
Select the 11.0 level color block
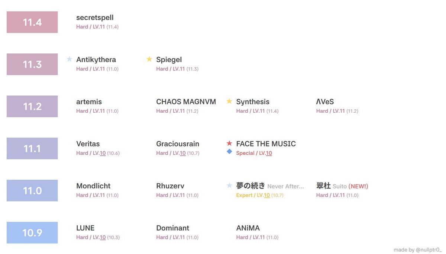tap(32, 191)
